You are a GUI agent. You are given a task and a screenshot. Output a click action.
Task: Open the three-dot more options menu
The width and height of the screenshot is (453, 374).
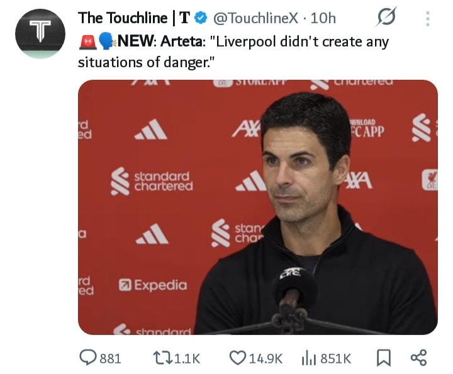click(428, 19)
